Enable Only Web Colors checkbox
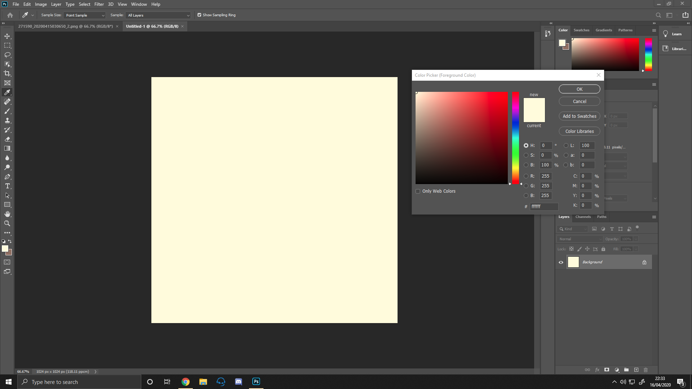The image size is (692, 389). click(x=418, y=191)
